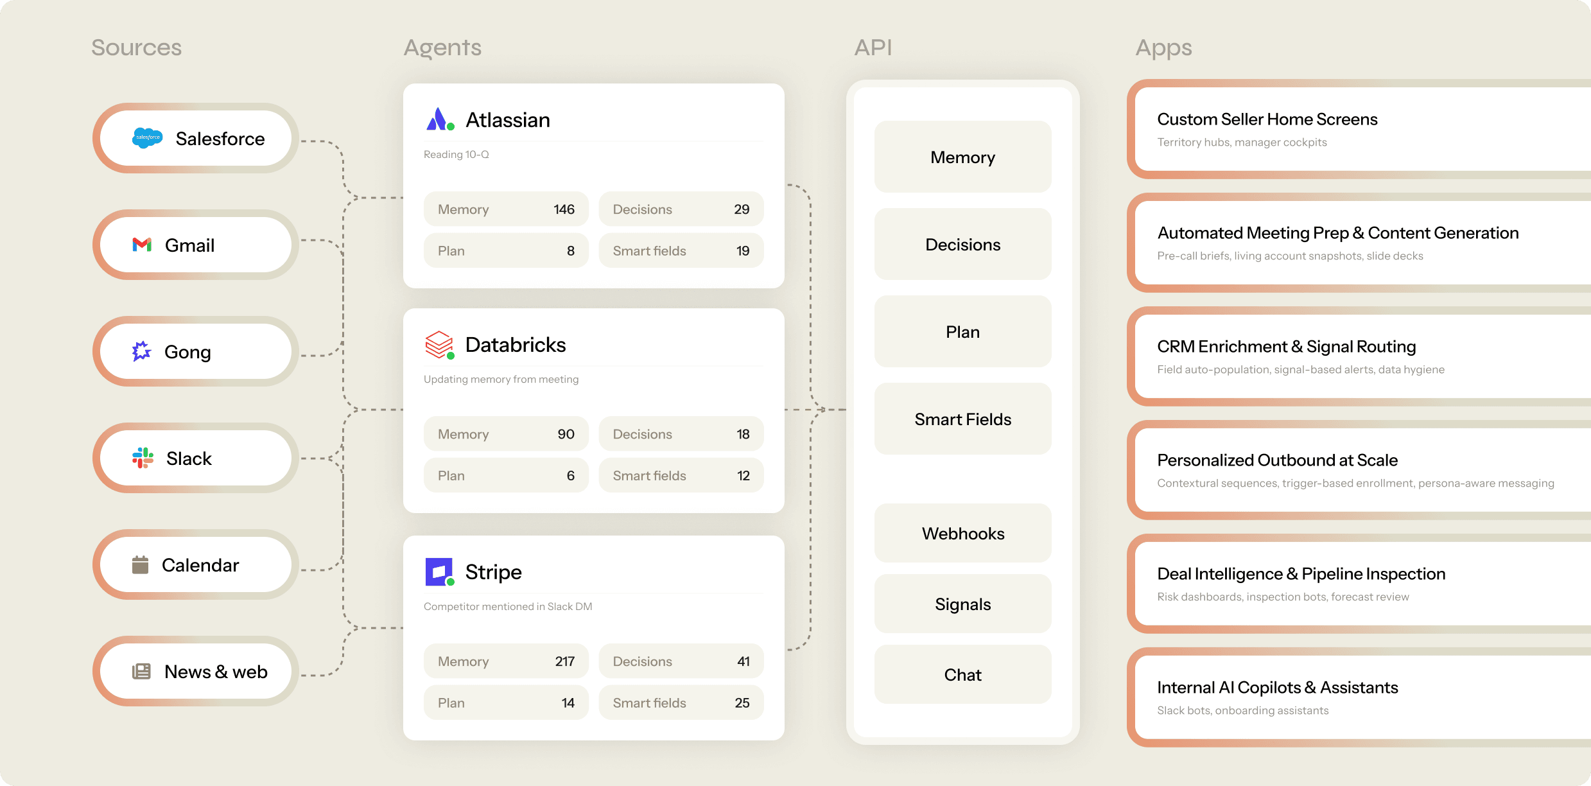Screen dimensions: 1591x786
Task: Click the News & web newspaper icon
Action: pos(141,671)
